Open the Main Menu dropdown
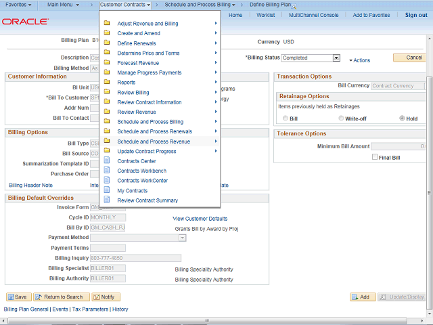This screenshot has height=325, width=433. (63, 5)
